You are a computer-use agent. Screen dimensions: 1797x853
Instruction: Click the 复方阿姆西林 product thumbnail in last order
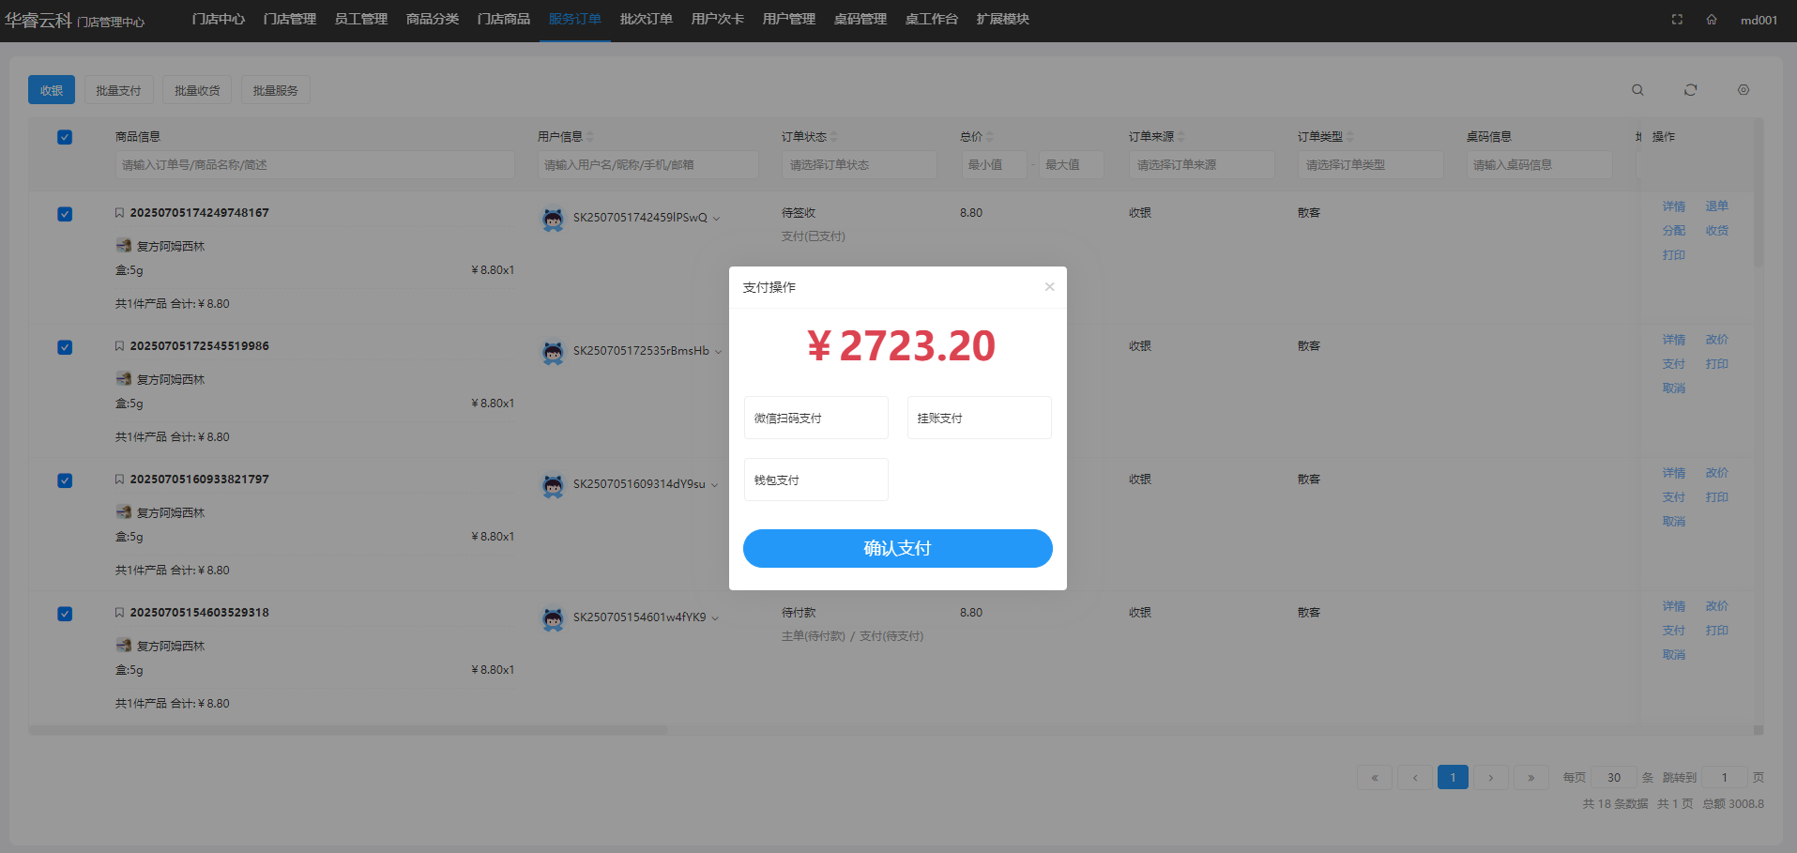point(123,646)
